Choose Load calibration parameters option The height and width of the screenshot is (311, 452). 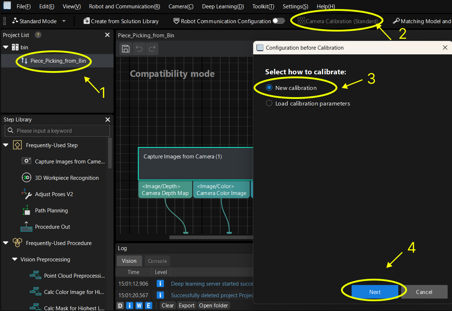pos(269,103)
